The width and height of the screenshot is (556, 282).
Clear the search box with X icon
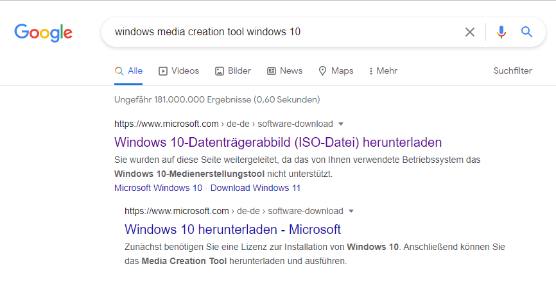(470, 32)
